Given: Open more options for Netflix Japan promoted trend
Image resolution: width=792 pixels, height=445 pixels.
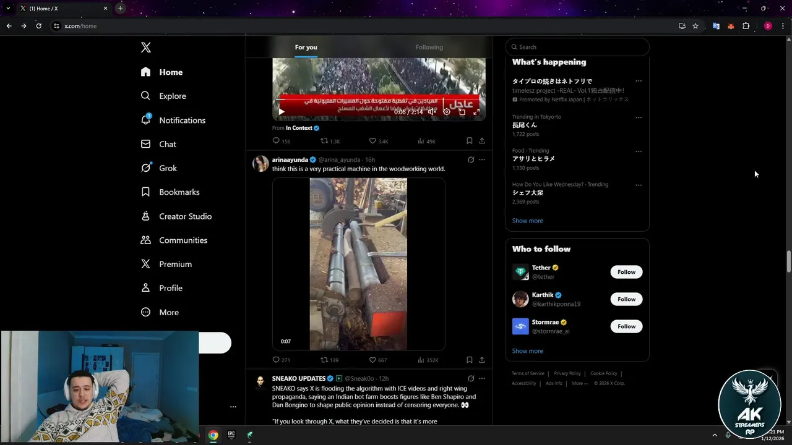Looking at the screenshot, I should point(639,81).
